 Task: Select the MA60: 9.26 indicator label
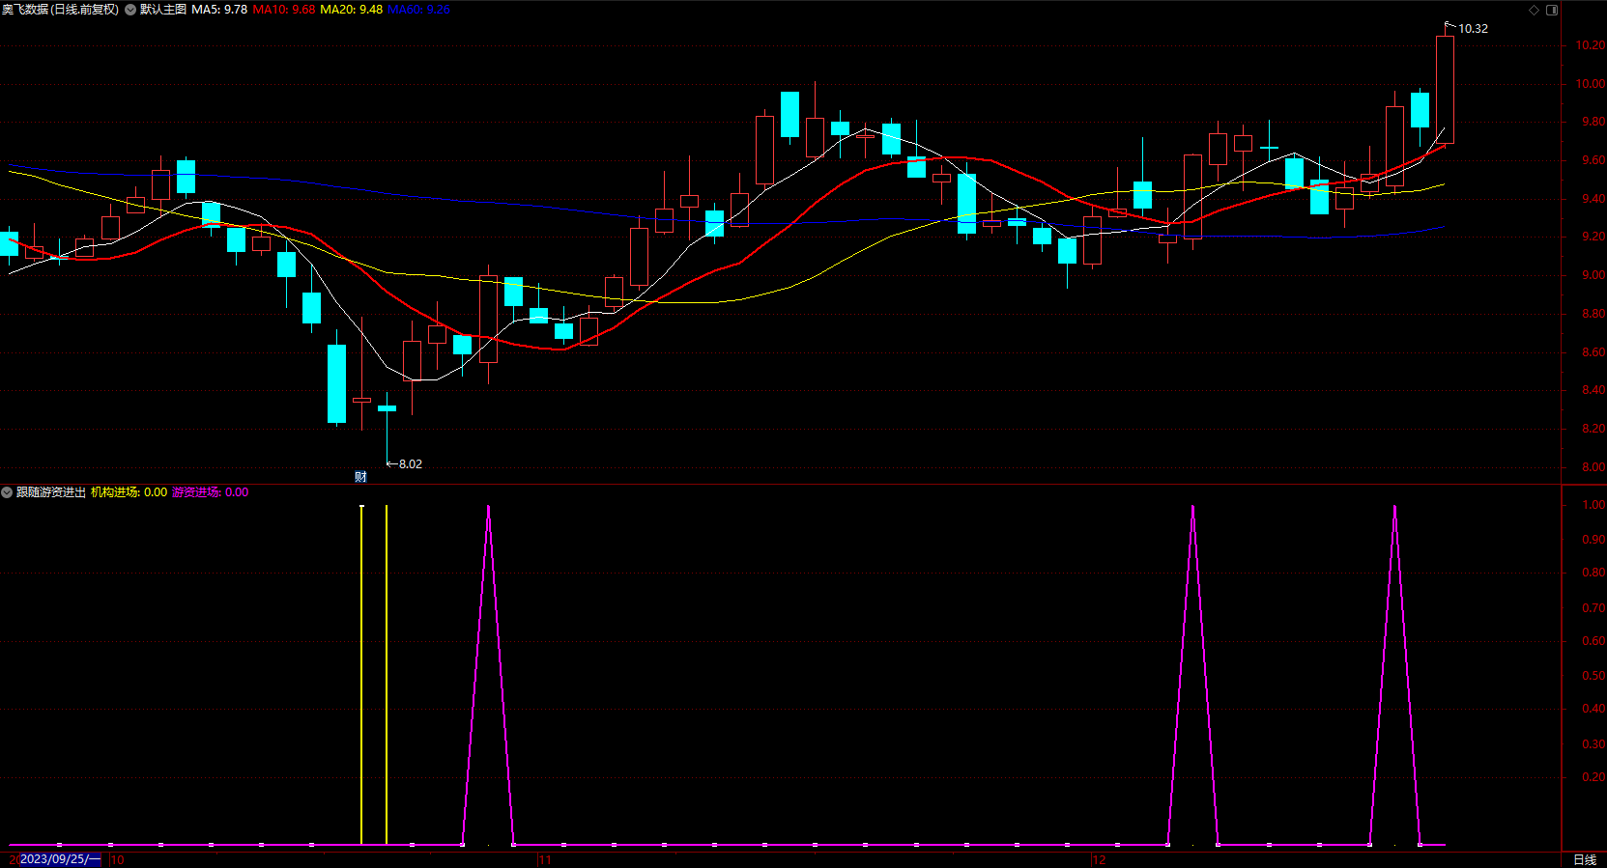coord(419,10)
